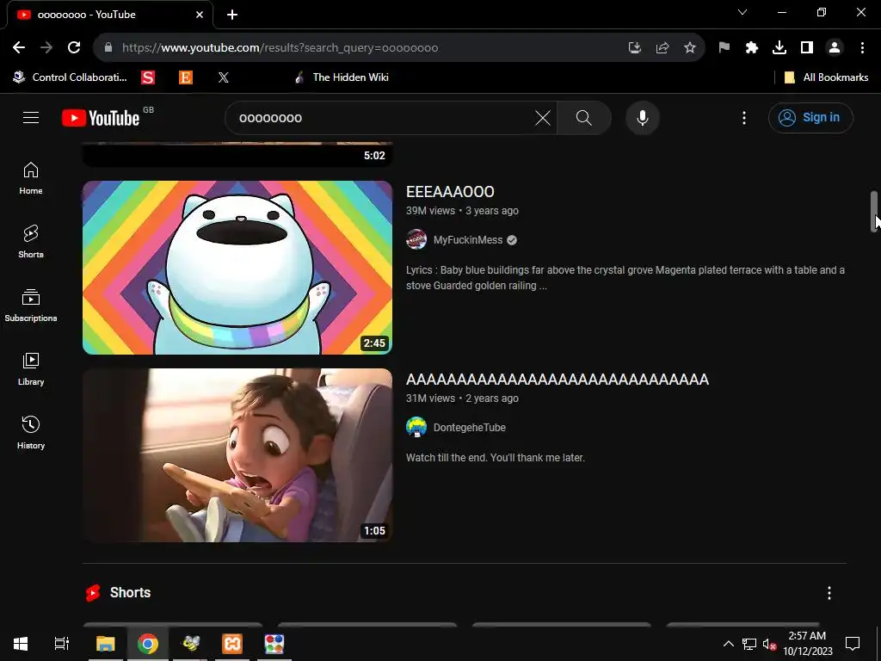Click install app icon in address bar

point(635,48)
